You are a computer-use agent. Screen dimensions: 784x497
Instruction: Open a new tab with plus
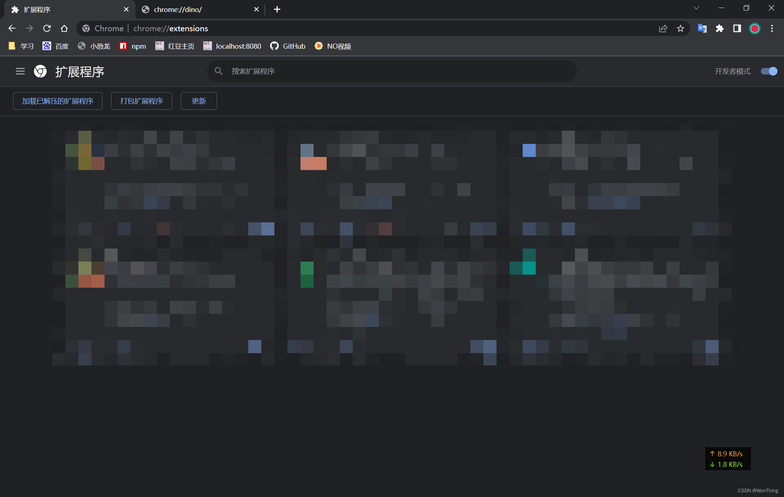[277, 9]
